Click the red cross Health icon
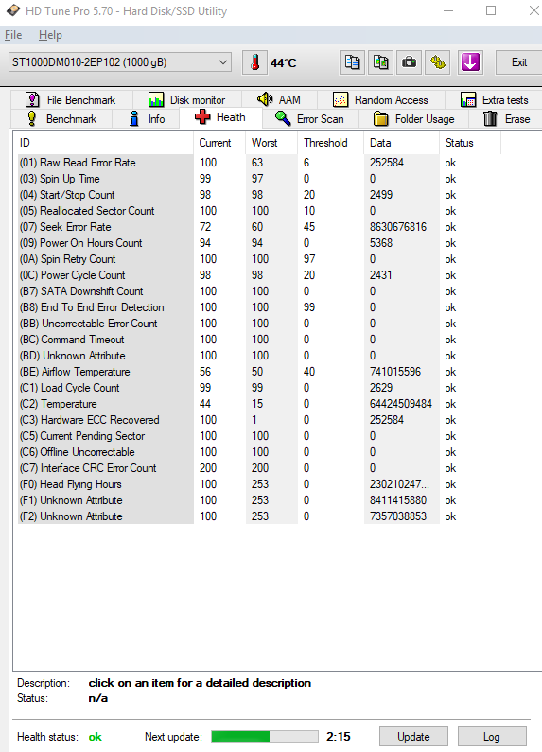542x752 pixels. pos(202,116)
